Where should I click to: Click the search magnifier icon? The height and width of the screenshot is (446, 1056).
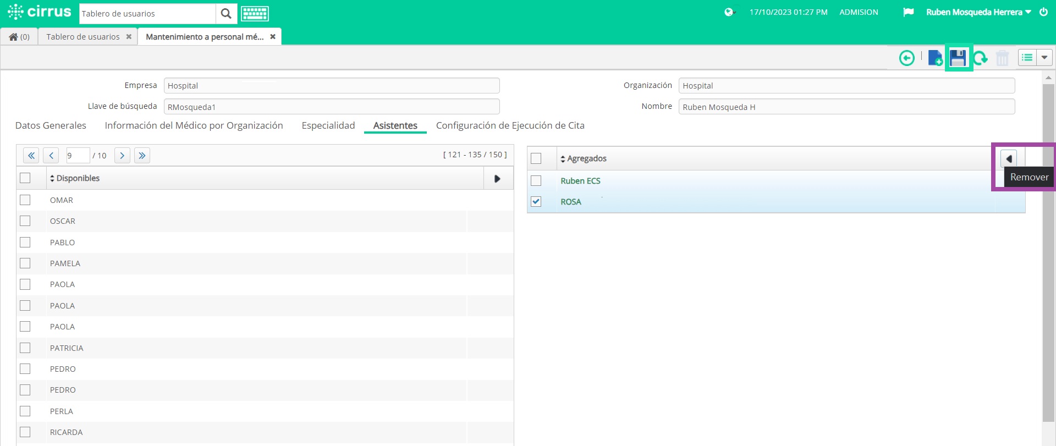(x=226, y=14)
